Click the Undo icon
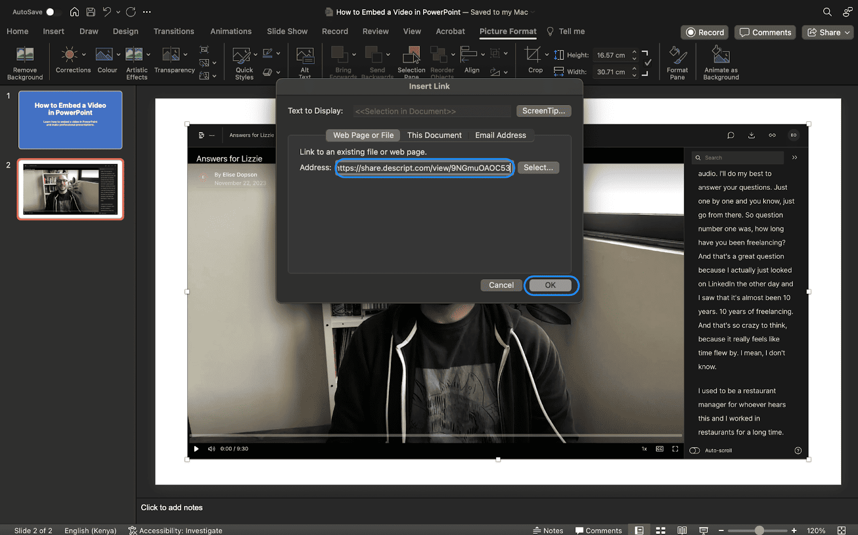858x535 pixels. pos(107,12)
